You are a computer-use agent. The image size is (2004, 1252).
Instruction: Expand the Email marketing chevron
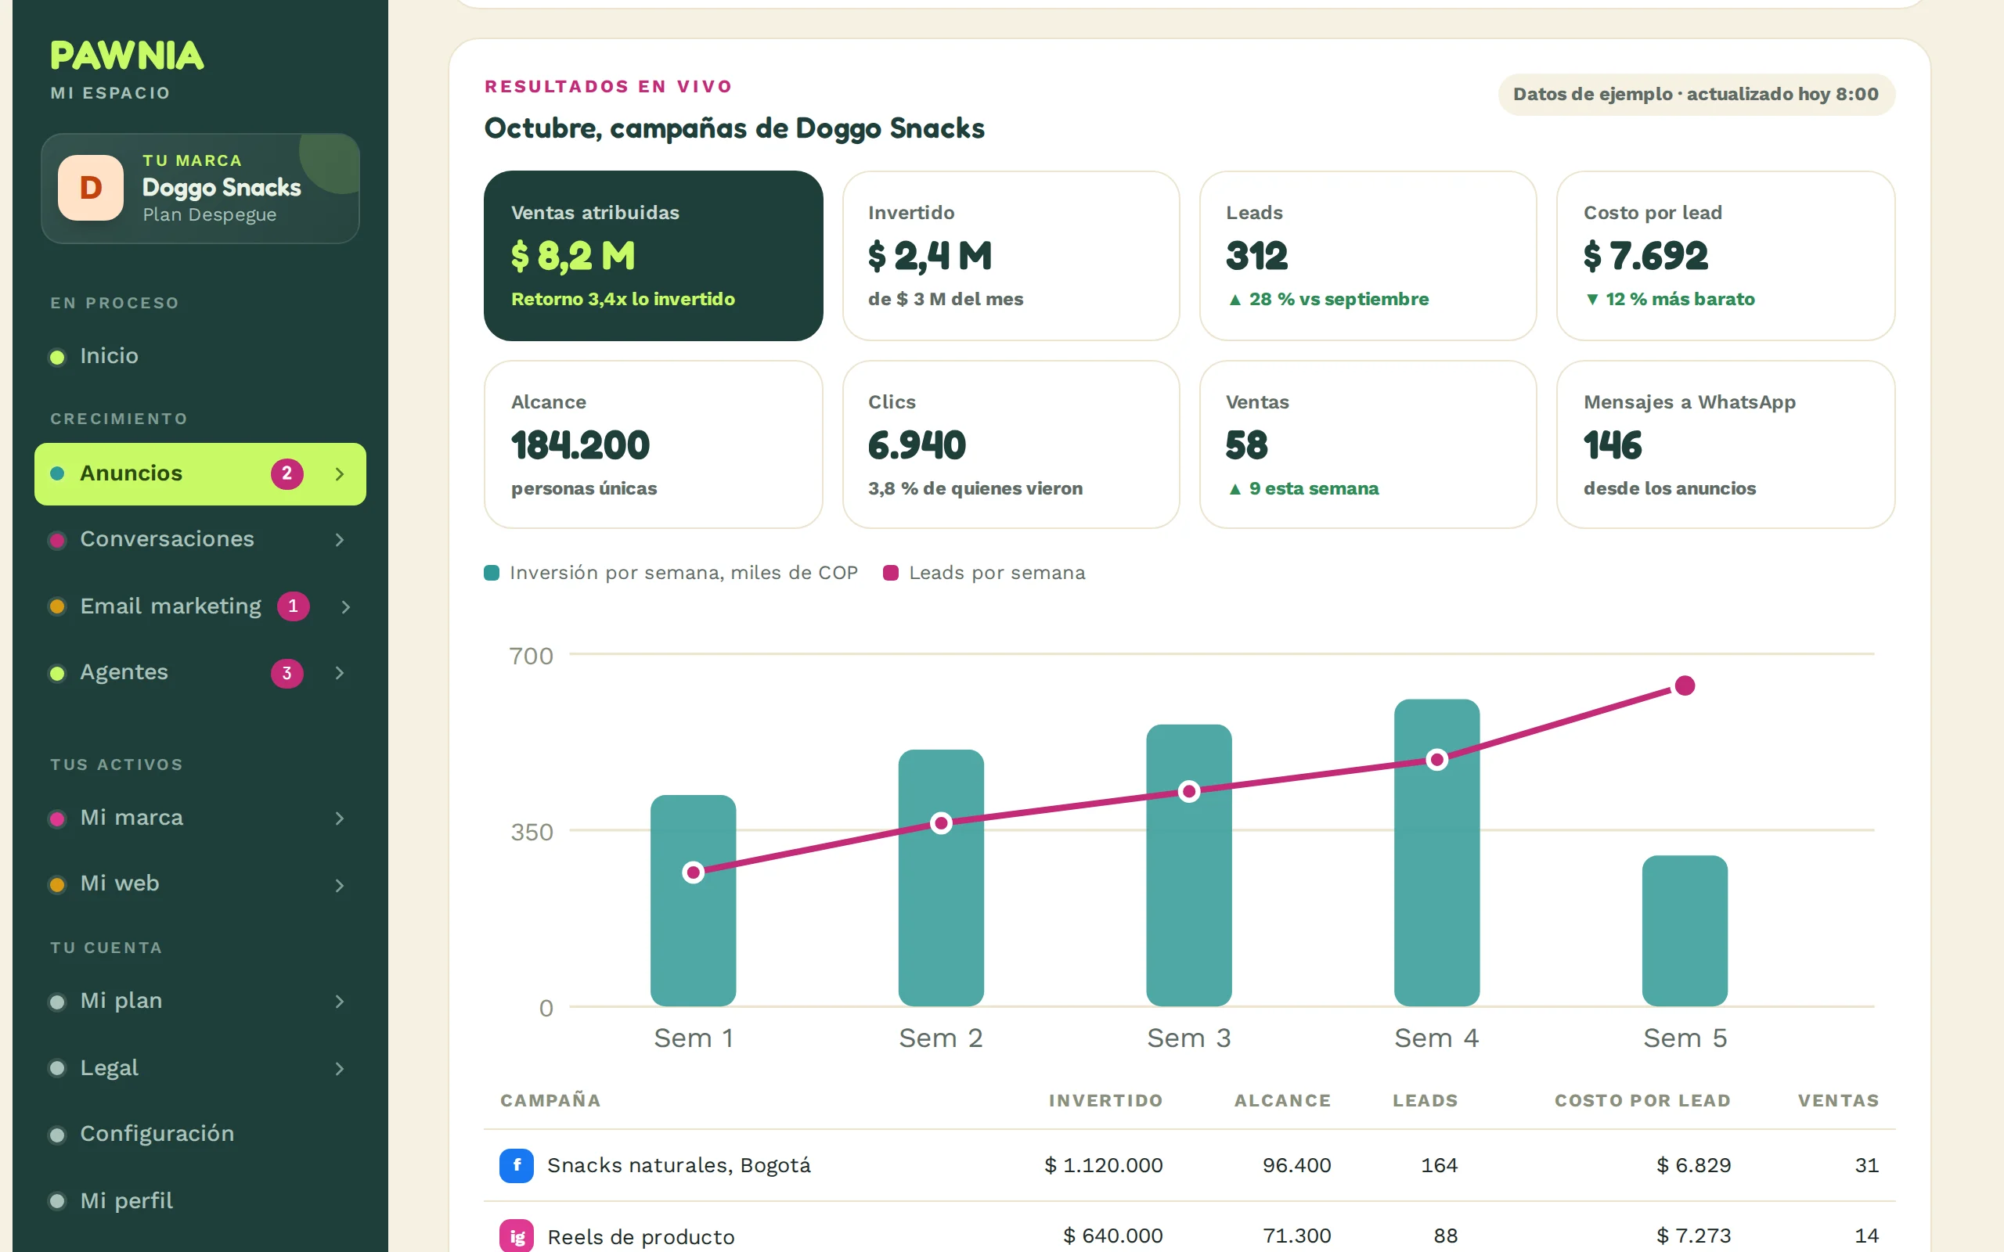pyautogui.click(x=345, y=607)
